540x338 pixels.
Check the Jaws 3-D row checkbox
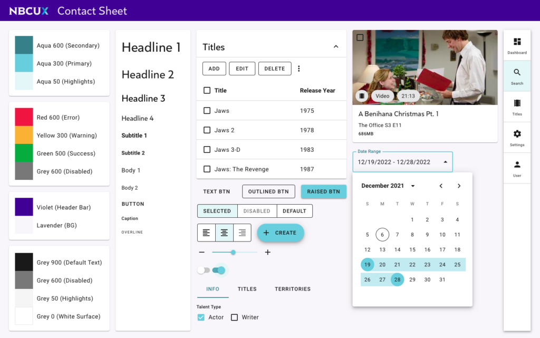pos(207,150)
